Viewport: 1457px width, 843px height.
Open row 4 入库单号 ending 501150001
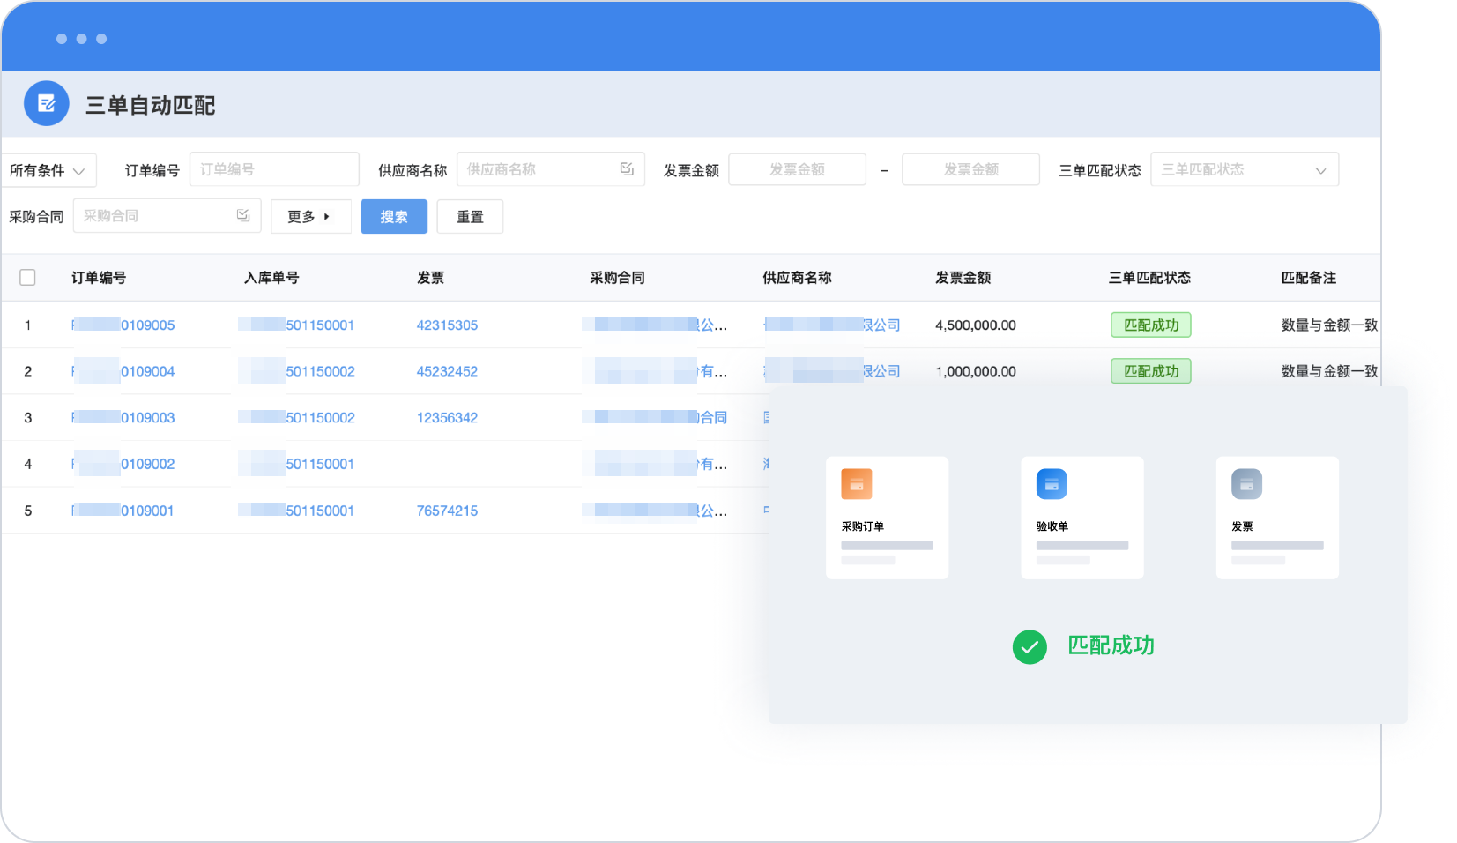297,464
